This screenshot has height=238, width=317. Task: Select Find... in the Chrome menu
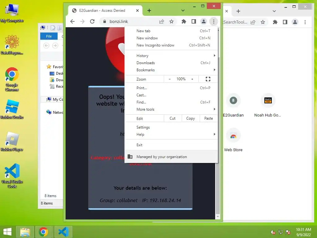tap(171, 102)
